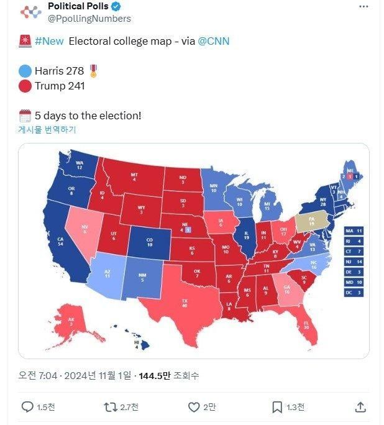Click the share upload icon
The image size is (384, 425).
[x=360, y=407]
